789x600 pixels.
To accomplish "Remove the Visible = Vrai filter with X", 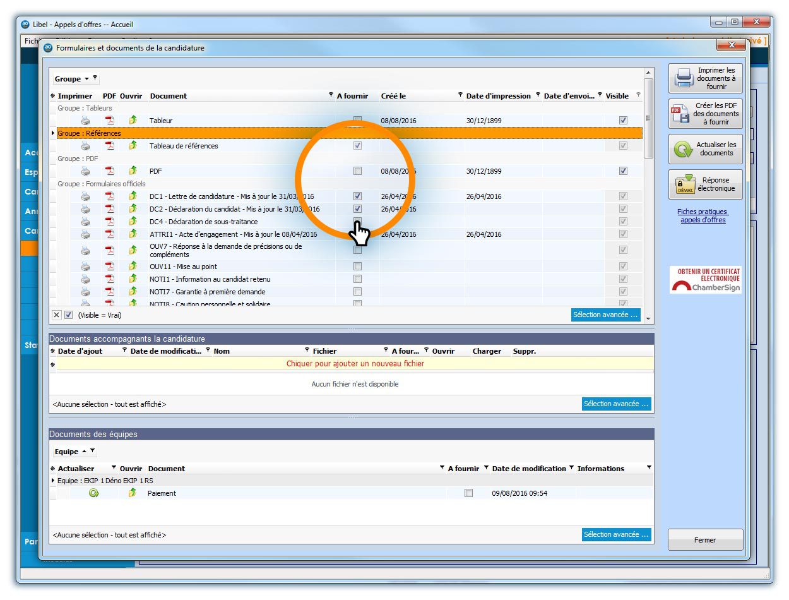I will point(56,315).
